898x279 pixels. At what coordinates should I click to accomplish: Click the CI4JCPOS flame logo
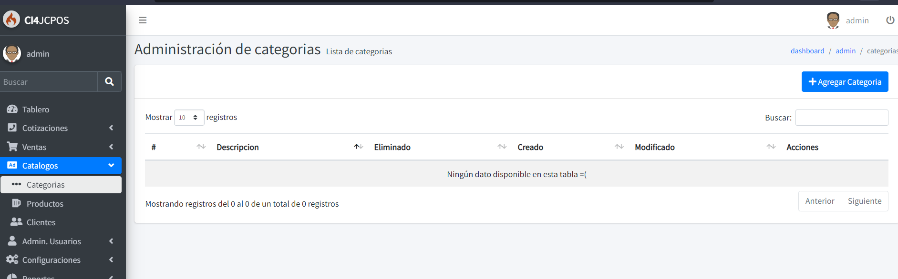coord(11,20)
